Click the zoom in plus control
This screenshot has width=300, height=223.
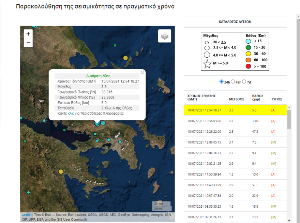28,34
